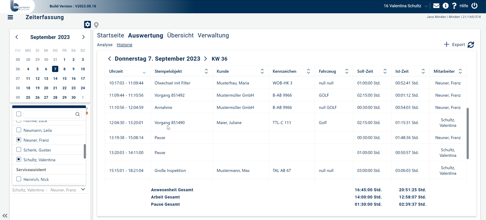Click calendar week 36 label
The width and height of the screenshot is (486, 220).
(x=18, y=69)
